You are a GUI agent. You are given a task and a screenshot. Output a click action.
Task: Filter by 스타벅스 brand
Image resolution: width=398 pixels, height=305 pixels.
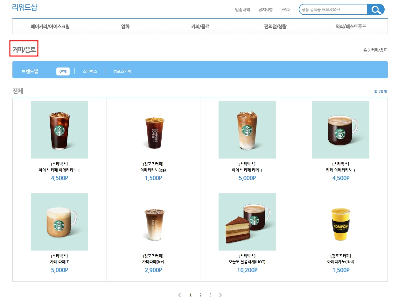tap(90, 71)
